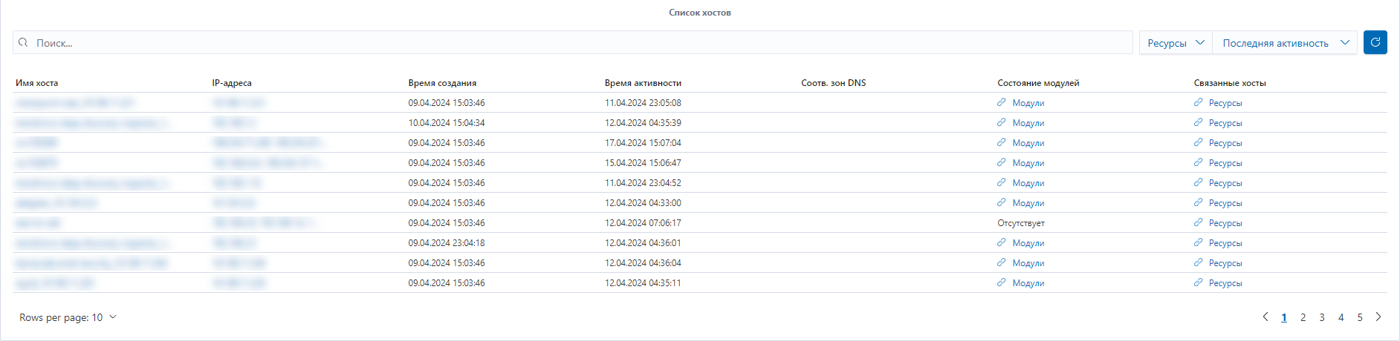Image resolution: width=1400 pixels, height=341 pixels.
Task: Select page 2 in pagination
Action: pyautogui.click(x=1303, y=317)
